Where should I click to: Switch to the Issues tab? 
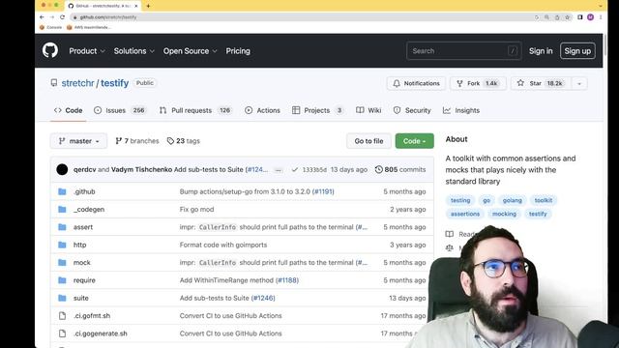coord(120,110)
